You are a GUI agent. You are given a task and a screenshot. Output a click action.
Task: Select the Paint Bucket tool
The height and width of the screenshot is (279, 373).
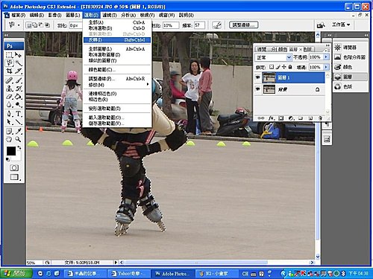(18, 97)
